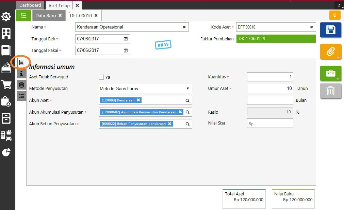
Task: Open the pie chart reports icon
Action: tap(6, 152)
